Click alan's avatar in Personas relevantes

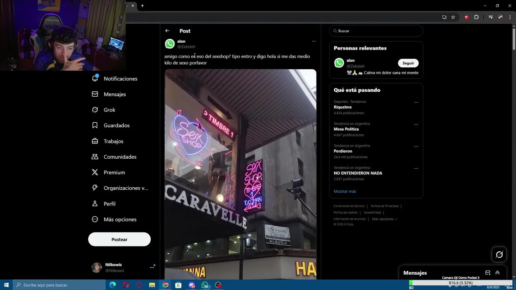point(339,63)
